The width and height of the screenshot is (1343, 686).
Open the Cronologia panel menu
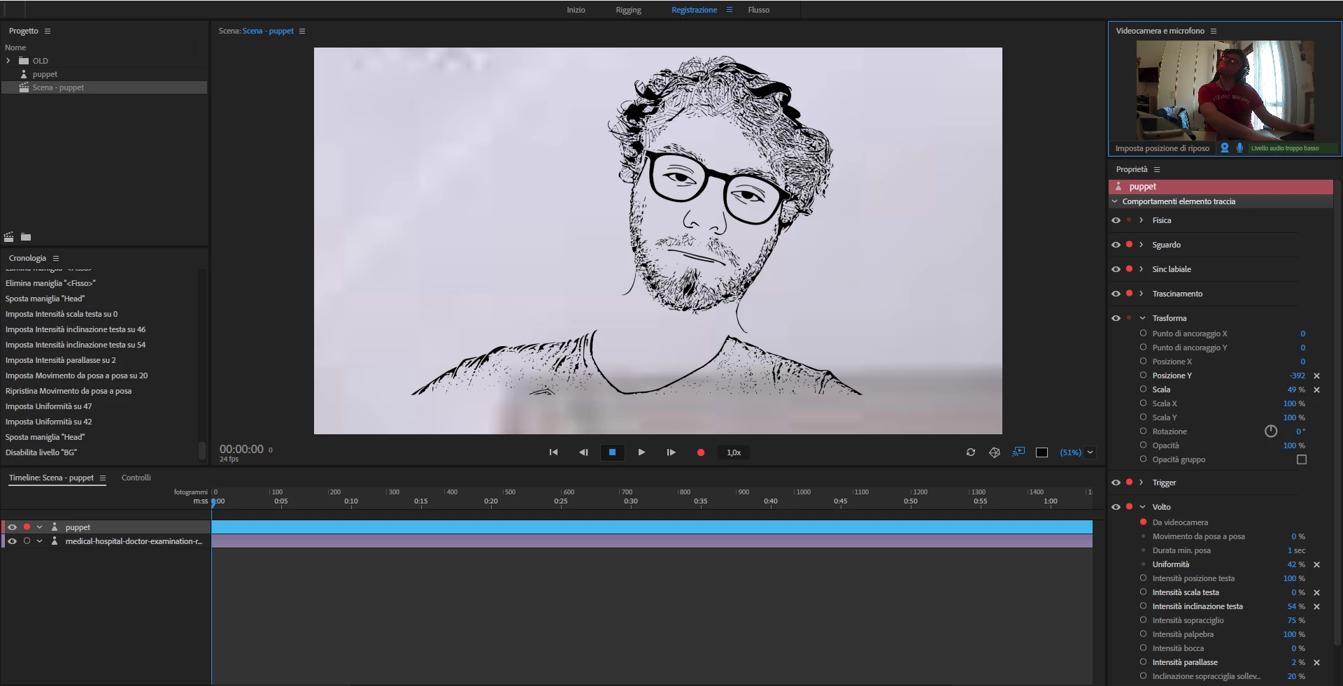pyautogui.click(x=56, y=258)
